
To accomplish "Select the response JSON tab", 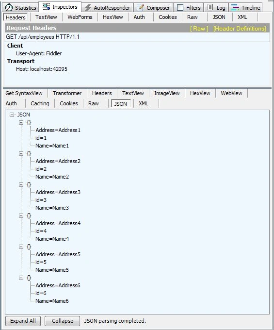I will (x=121, y=104).
